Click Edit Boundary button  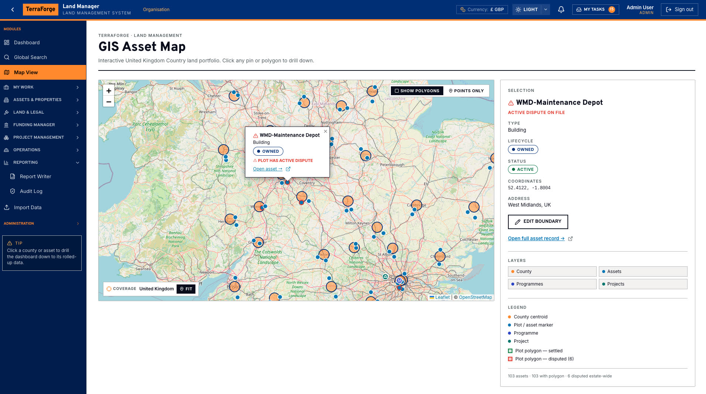tap(538, 222)
